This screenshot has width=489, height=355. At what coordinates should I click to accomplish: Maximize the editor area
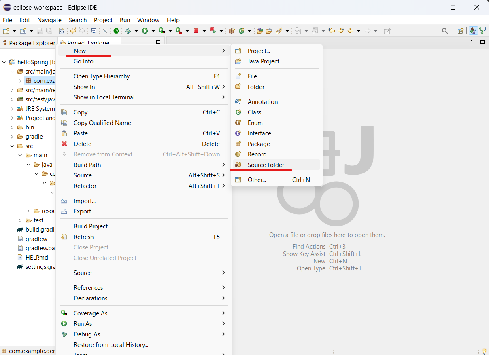point(483,42)
